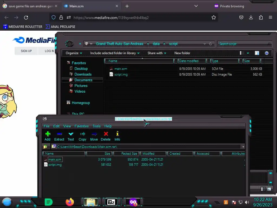277x208 pixels.
Task: Select script.img inside the 7-Zip archive
Action: 55,165
